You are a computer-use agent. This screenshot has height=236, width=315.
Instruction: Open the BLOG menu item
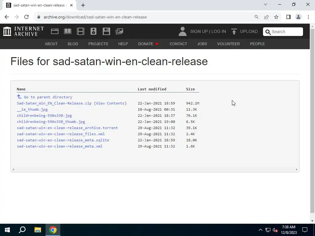click(73, 44)
